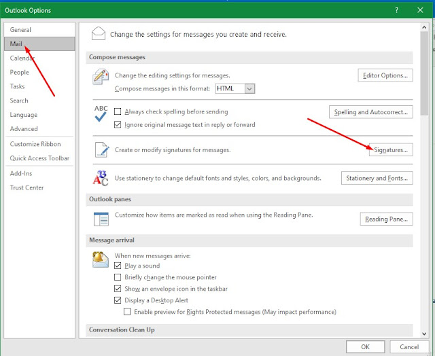This screenshot has height=356, width=435.
Task: Switch to the Calendar options
Action: 39,58
